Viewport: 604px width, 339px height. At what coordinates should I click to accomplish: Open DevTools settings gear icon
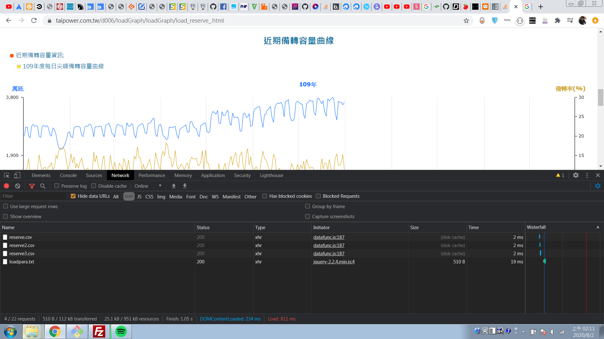576,175
